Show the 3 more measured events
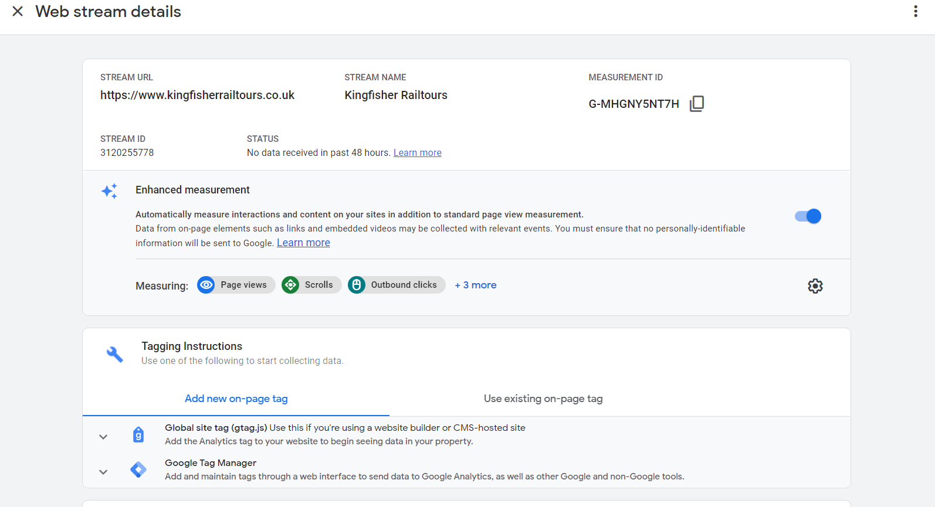The image size is (935, 507). click(475, 285)
